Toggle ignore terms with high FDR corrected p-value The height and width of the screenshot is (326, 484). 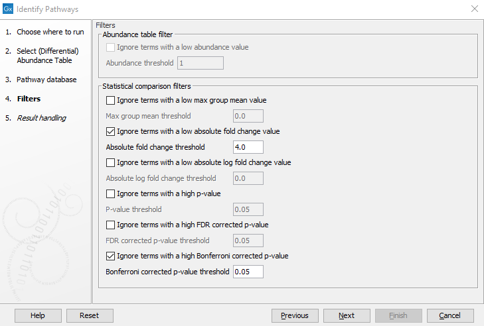pyautogui.click(x=111, y=225)
